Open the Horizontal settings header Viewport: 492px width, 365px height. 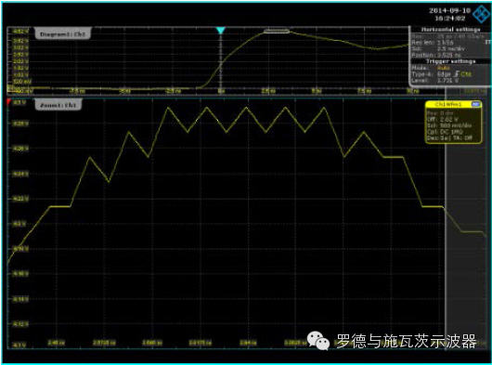pos(450,30)
